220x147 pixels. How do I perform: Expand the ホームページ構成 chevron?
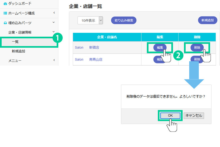pos(54,13)
